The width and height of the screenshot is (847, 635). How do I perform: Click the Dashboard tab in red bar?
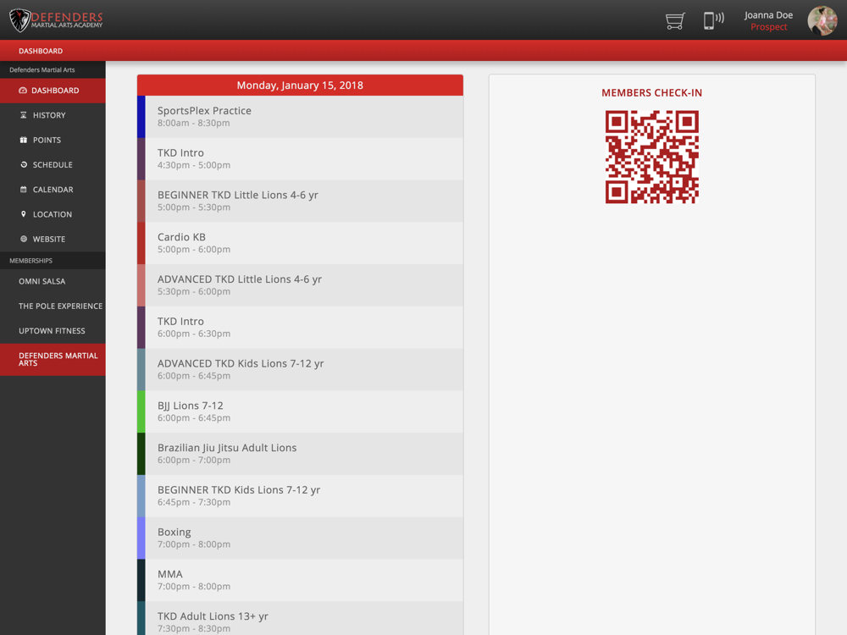pyautogui.click(x=41, y=51)
